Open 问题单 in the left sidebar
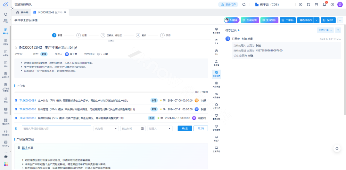Screen dimensions: 346x170 click(x=6, y=42)
